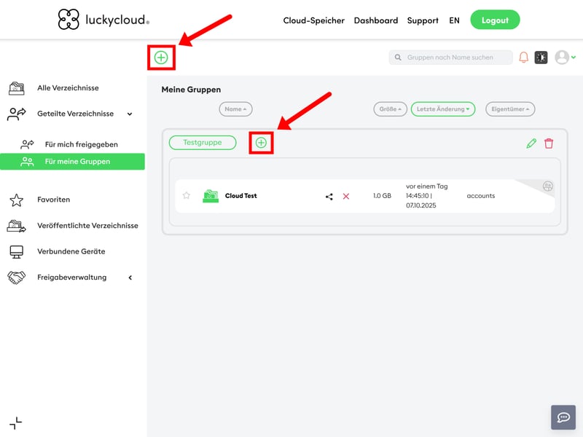The height and width of the screenshot is (437, 583).
Task: Expand Freigabeverwaltung chevron
Action: tap(130, 277)
